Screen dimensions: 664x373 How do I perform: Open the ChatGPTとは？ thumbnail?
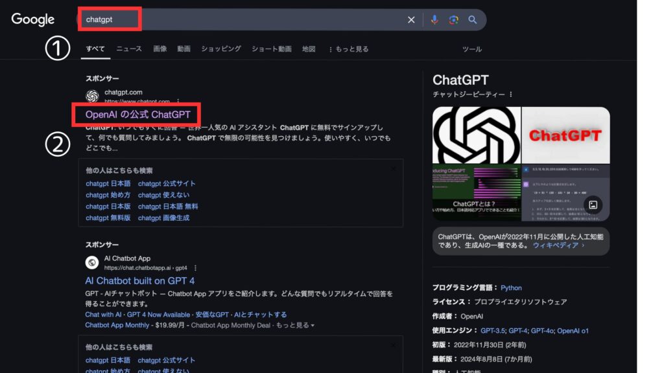pos(477,193)
